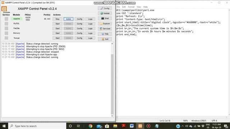Open Dropbox tray icon
Viewport: 230px width, 129px height.
203,126
